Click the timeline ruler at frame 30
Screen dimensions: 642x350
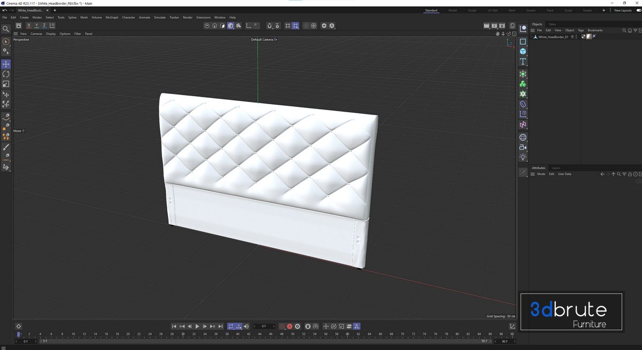coord(183,334)
